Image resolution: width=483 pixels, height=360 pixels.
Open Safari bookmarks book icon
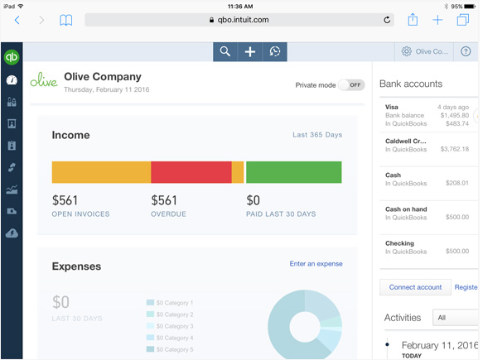pyautogui.click(x=66, y=21)
